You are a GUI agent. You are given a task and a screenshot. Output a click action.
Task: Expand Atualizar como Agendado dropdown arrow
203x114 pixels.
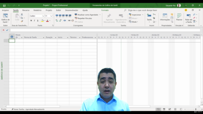pos(100,15)
